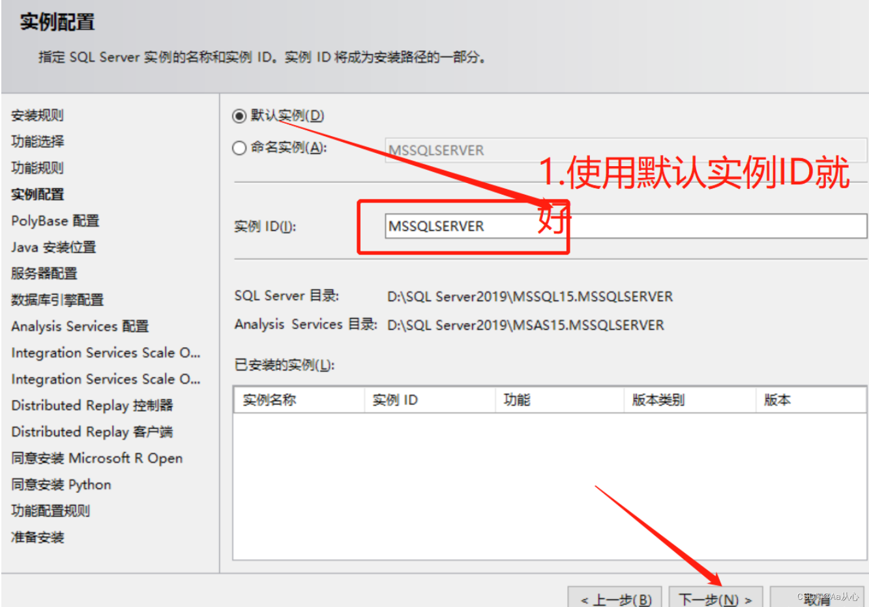Screen dimensions: 869x607
Task: Select the PolyBase 配置 step
Action: click(x=55, y=221)
